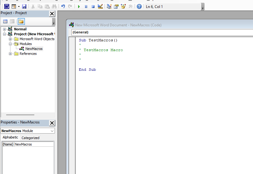Click the View Microsoft Word icon
253x174 pixels.
click(x=6, y=6)
